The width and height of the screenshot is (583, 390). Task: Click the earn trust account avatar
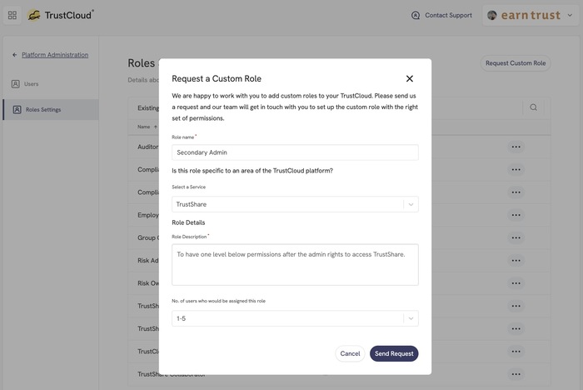point(492,15)
